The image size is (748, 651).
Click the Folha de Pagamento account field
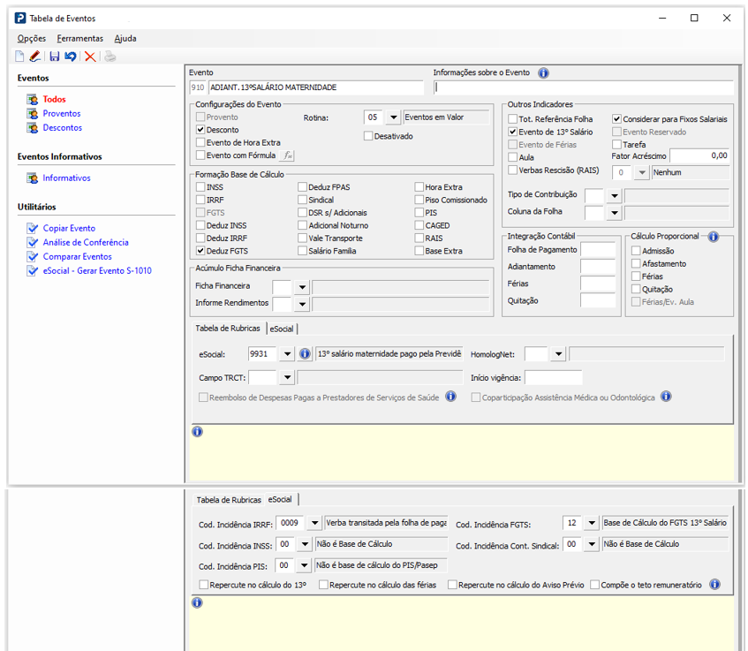click(x=598, y=250)
